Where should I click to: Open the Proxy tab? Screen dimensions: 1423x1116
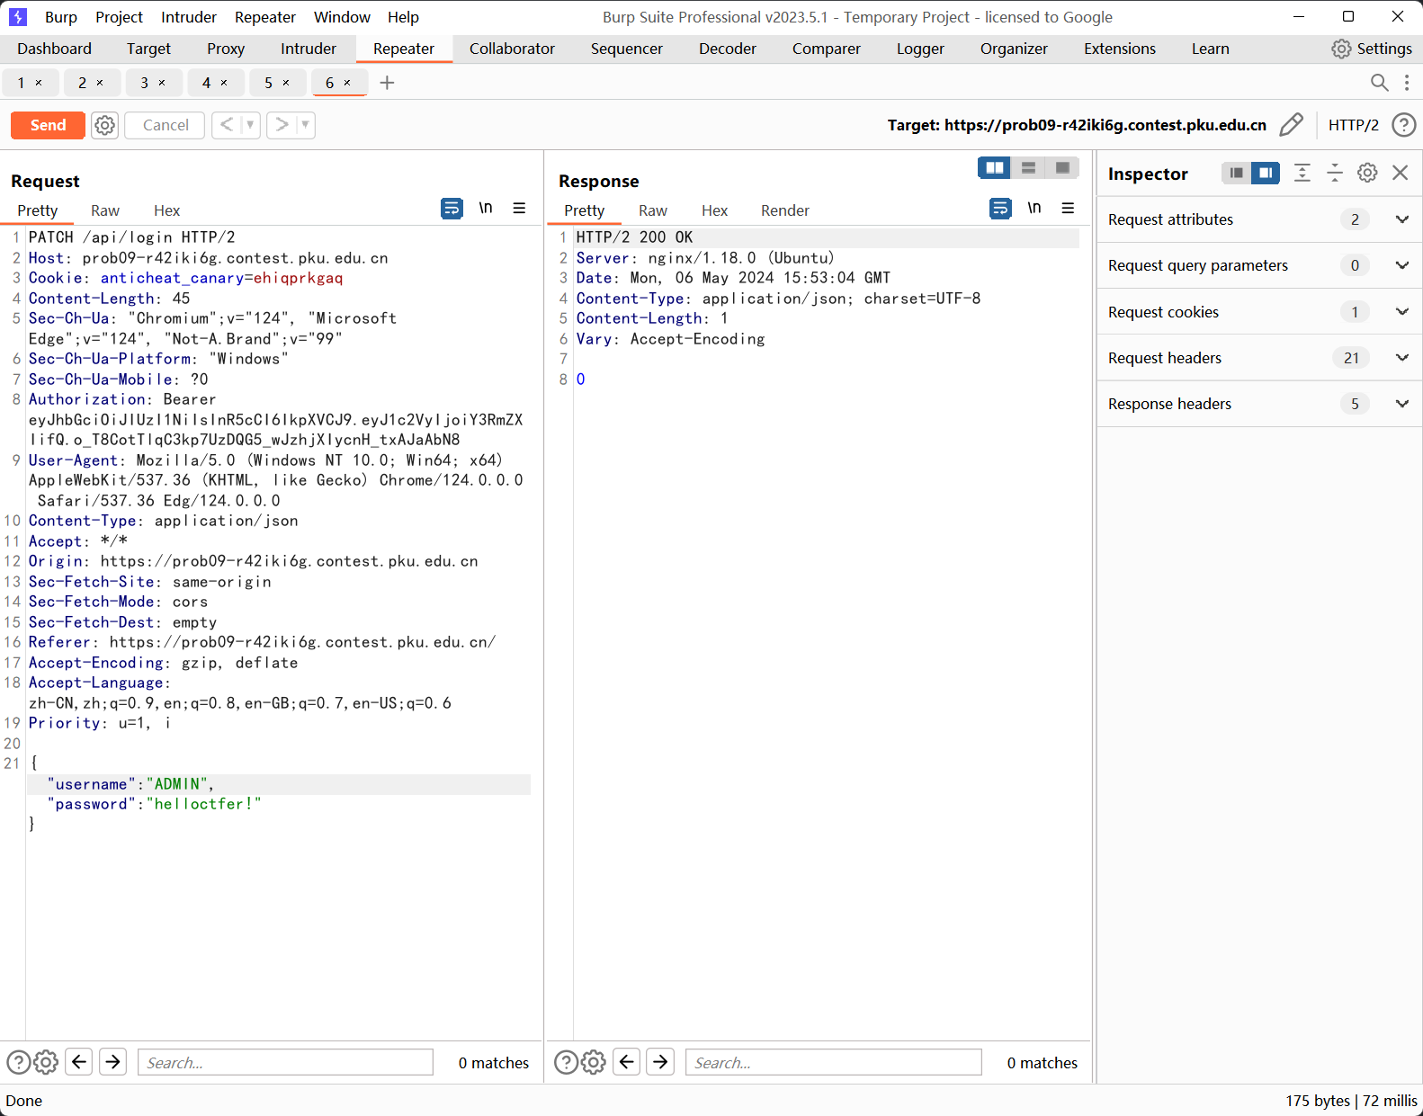pos(226,49)
